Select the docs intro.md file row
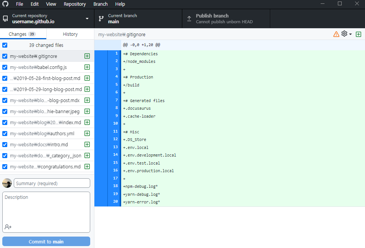This screenshot has height=248, width=365. pos(47,144)
